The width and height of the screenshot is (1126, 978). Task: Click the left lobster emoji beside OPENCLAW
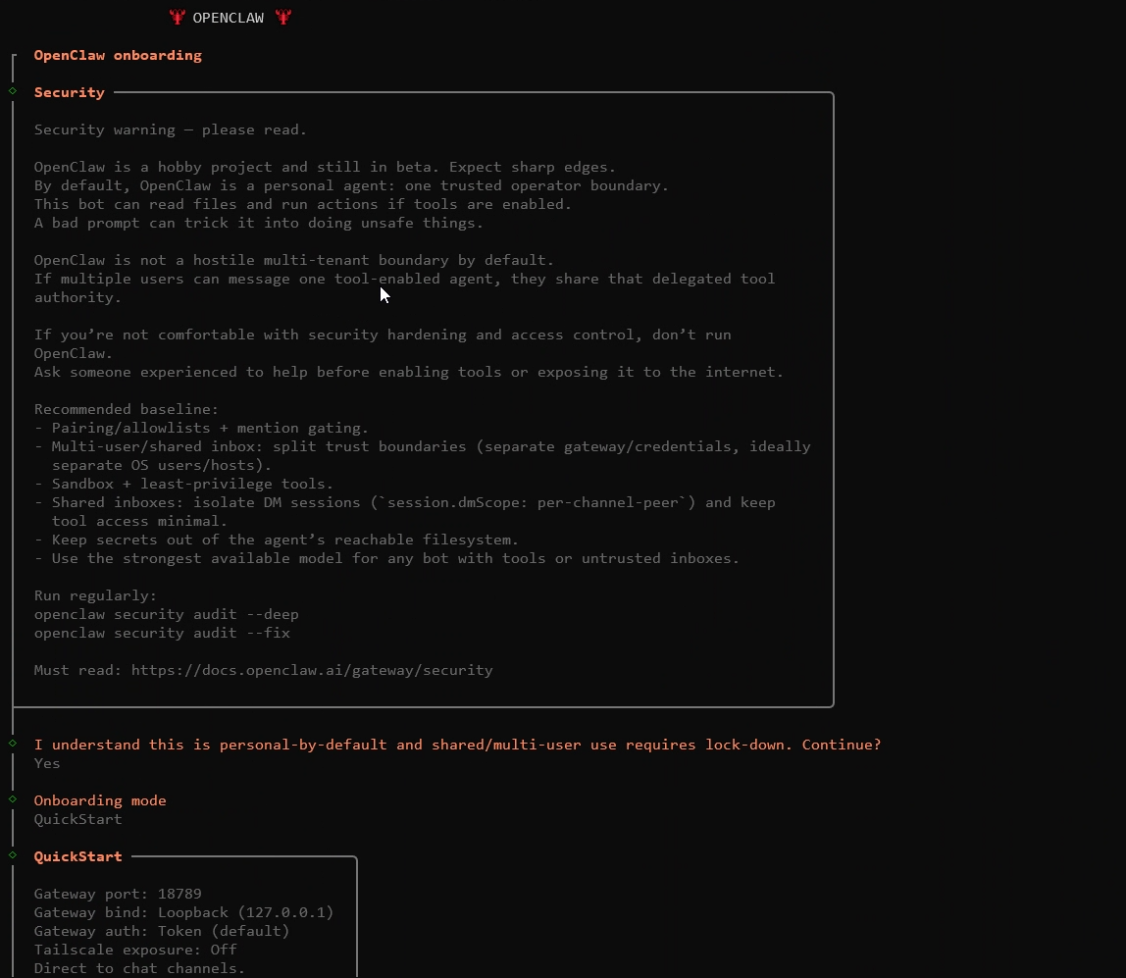[177, 18]
